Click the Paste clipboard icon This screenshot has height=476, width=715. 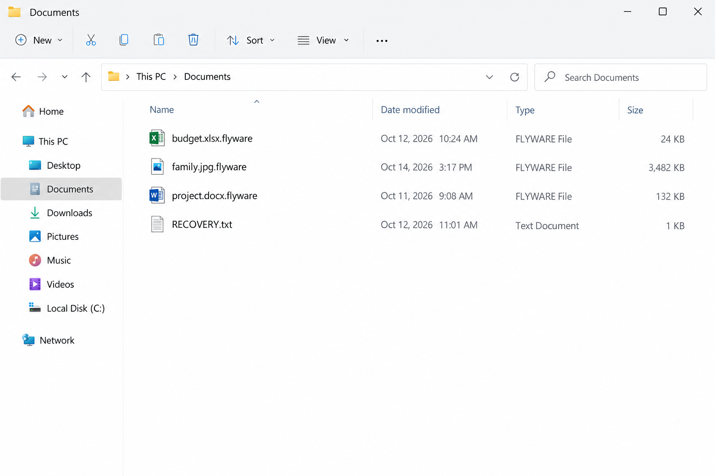tap(159, 40)
